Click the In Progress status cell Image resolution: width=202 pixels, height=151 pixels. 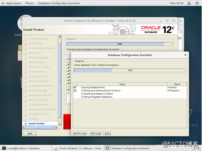pos(177,91)
